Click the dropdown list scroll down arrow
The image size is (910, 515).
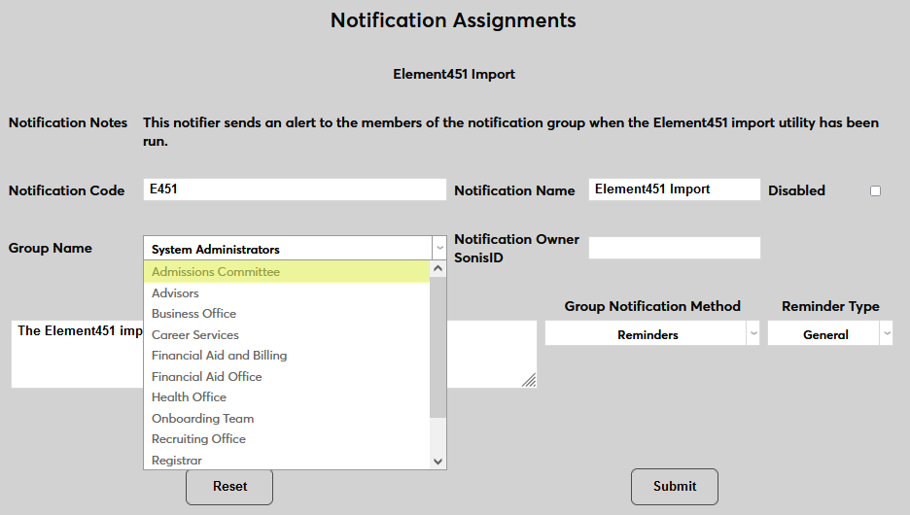tap(438, 462)
